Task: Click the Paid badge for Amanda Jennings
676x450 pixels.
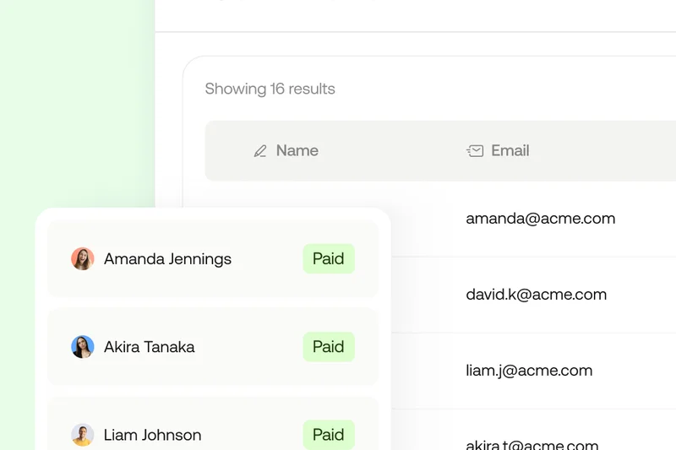Action: (x=329, y=259)
